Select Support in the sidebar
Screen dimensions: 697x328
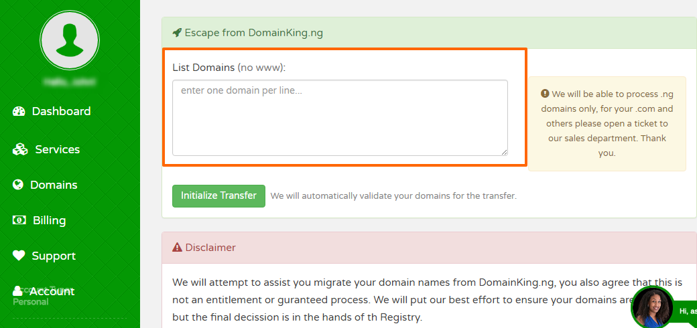click(44, 256)
